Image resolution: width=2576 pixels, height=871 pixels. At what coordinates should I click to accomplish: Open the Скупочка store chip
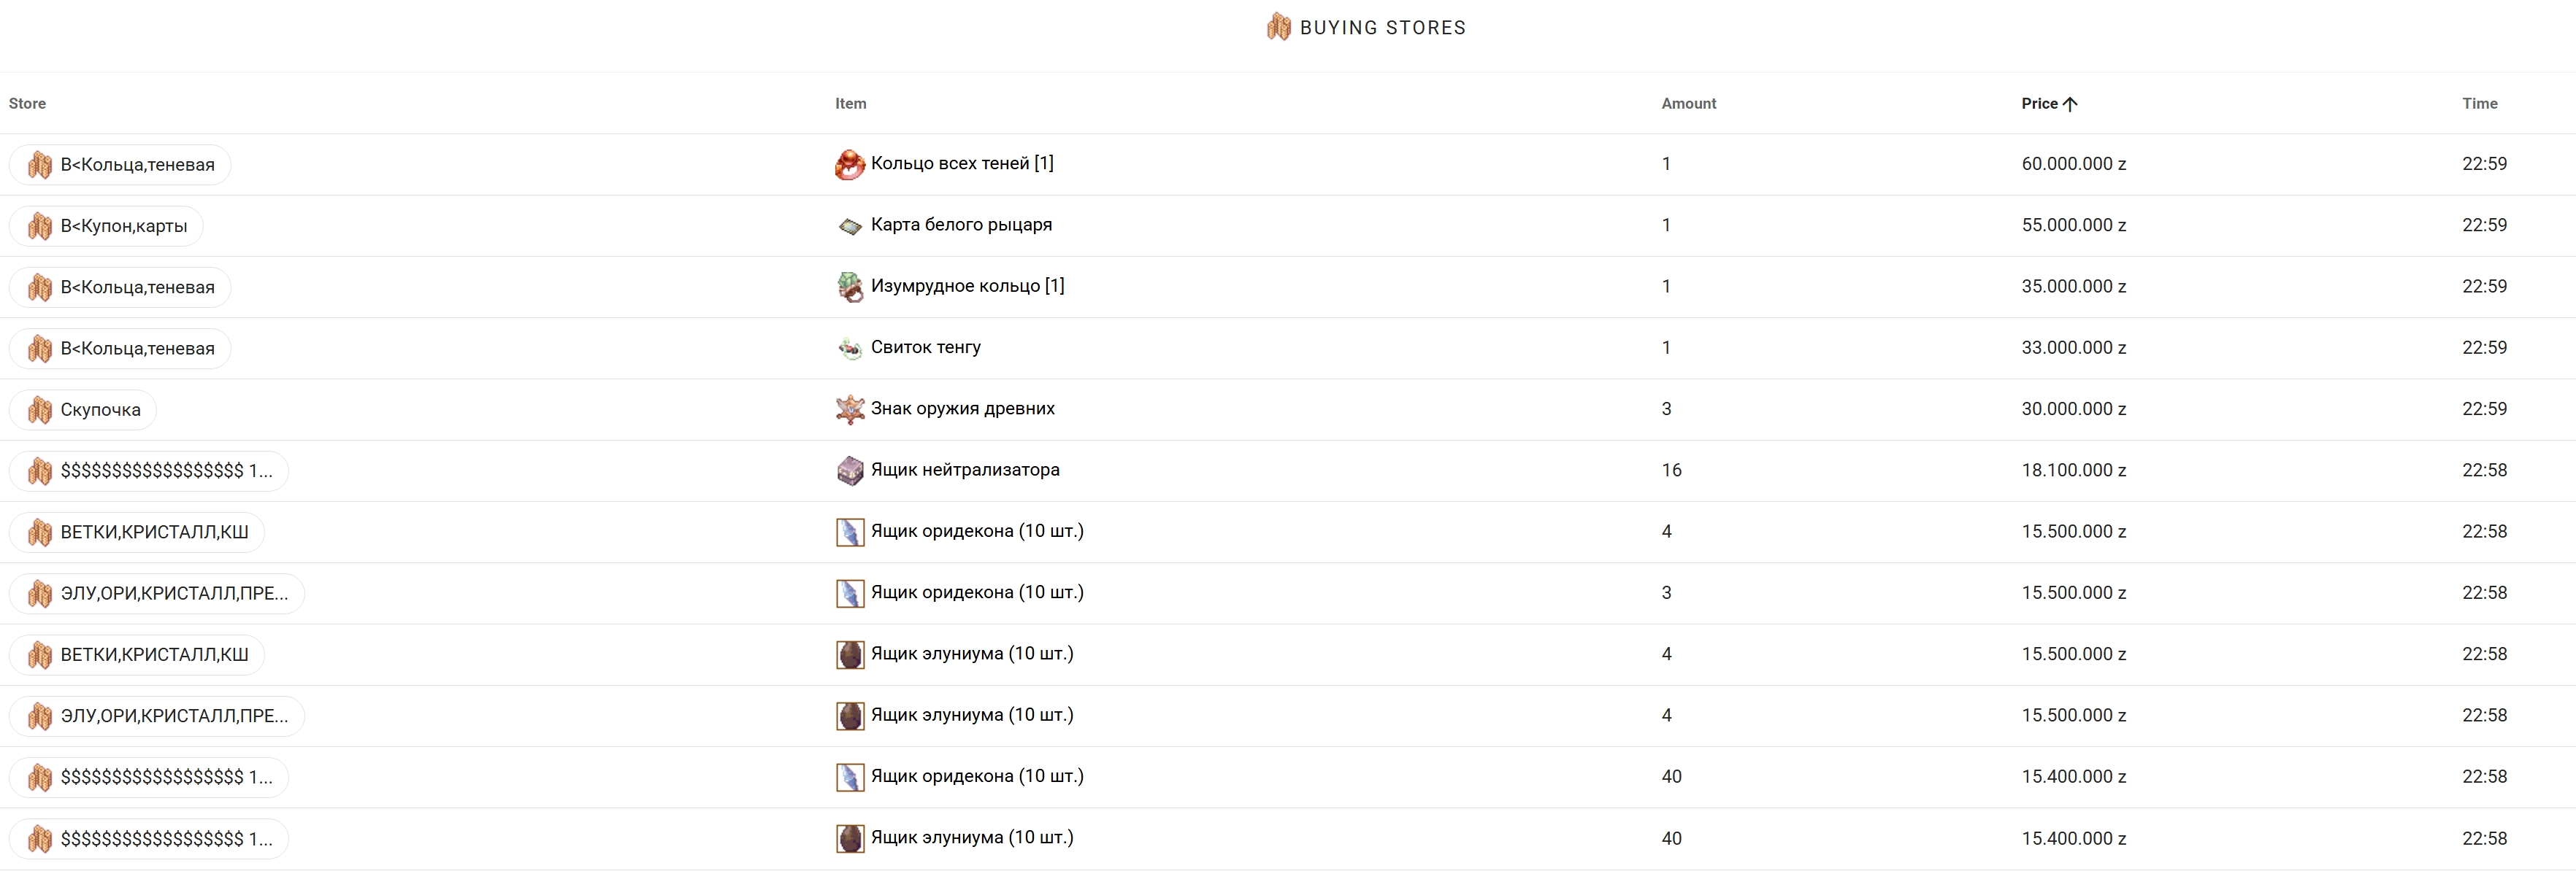tap(99, 409)
